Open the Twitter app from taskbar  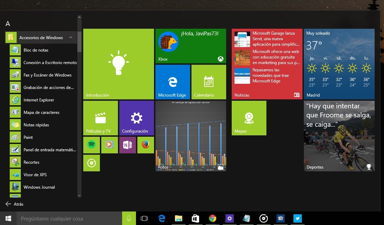pyautogui.click(x=298, y=218)
